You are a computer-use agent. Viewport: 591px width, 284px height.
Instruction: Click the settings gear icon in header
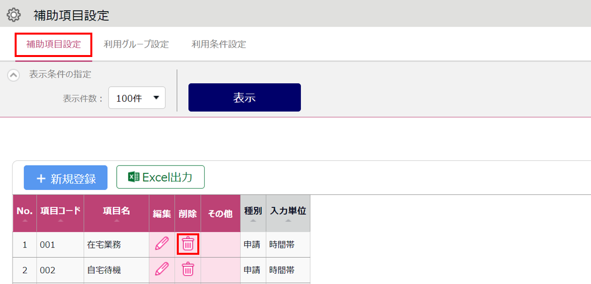coord(14,15)
